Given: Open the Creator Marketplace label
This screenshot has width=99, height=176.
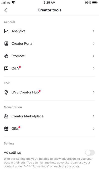Looking at the screenshot, I should pyautogui.click(x=27, y=116).
